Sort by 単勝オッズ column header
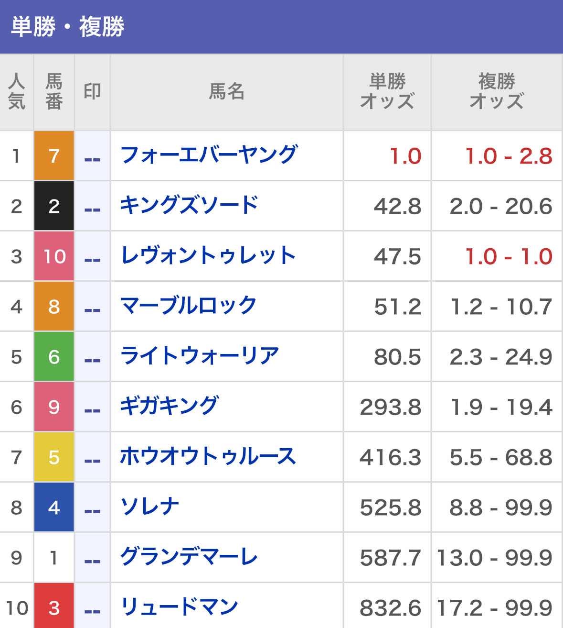This screenshot has width=563, height=628. point(387,91)
